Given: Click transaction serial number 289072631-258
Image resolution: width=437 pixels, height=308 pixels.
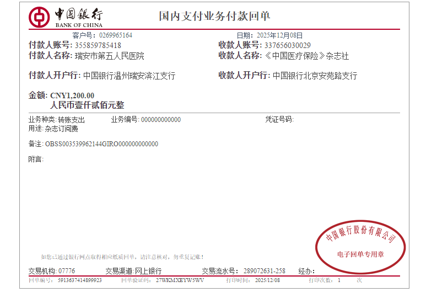Looking at the screenshot, I should click(264, 271).
